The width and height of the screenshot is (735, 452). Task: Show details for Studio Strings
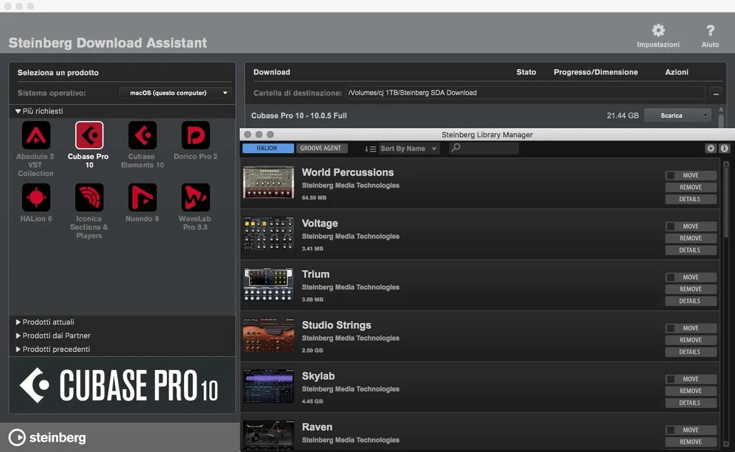[691, 351]
